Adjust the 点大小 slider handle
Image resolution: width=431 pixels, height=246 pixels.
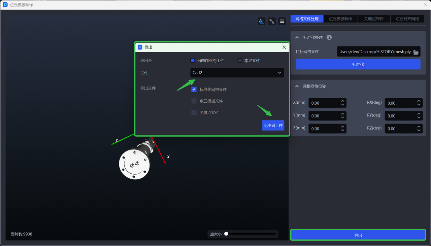[226, 234]
